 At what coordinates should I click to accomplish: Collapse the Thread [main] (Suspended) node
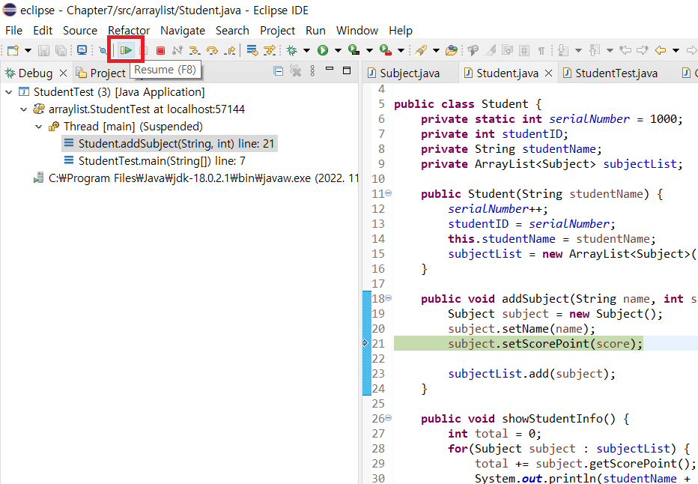[39, 127]
